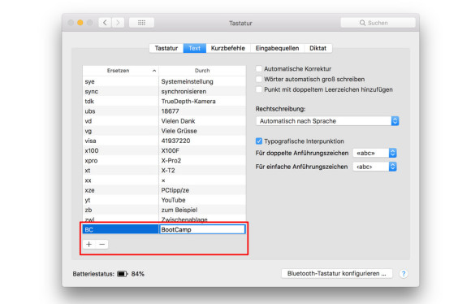Open the Kurzbefehle tab

tap(228, 48)
